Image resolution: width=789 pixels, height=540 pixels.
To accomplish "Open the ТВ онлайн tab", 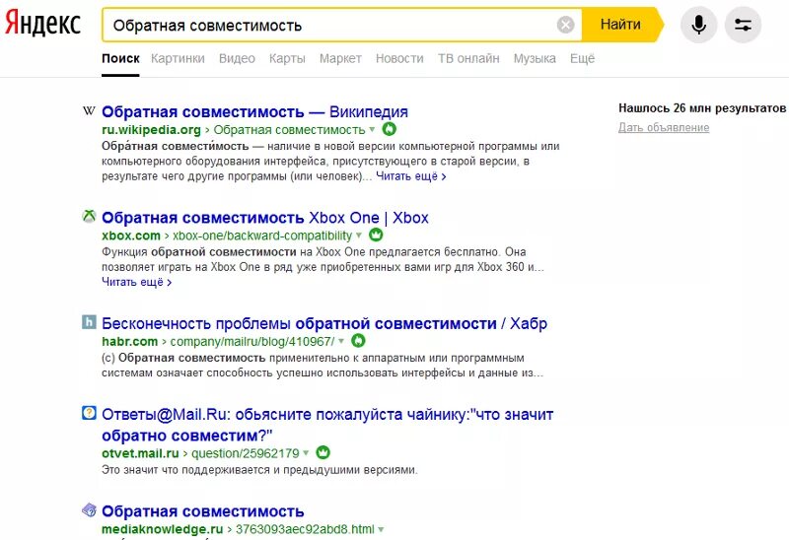I will tap(468, 59).
